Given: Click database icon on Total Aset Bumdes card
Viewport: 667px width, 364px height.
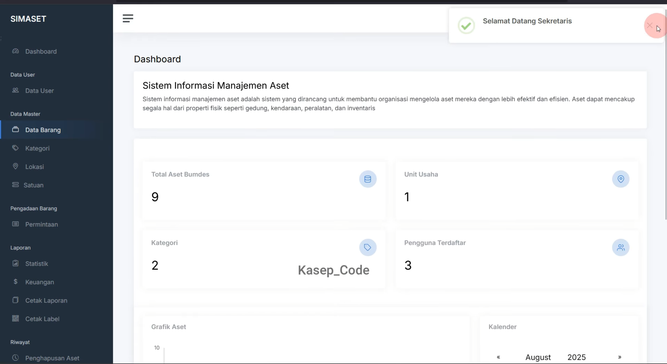Looking at the screenshot, I should 368,179.
